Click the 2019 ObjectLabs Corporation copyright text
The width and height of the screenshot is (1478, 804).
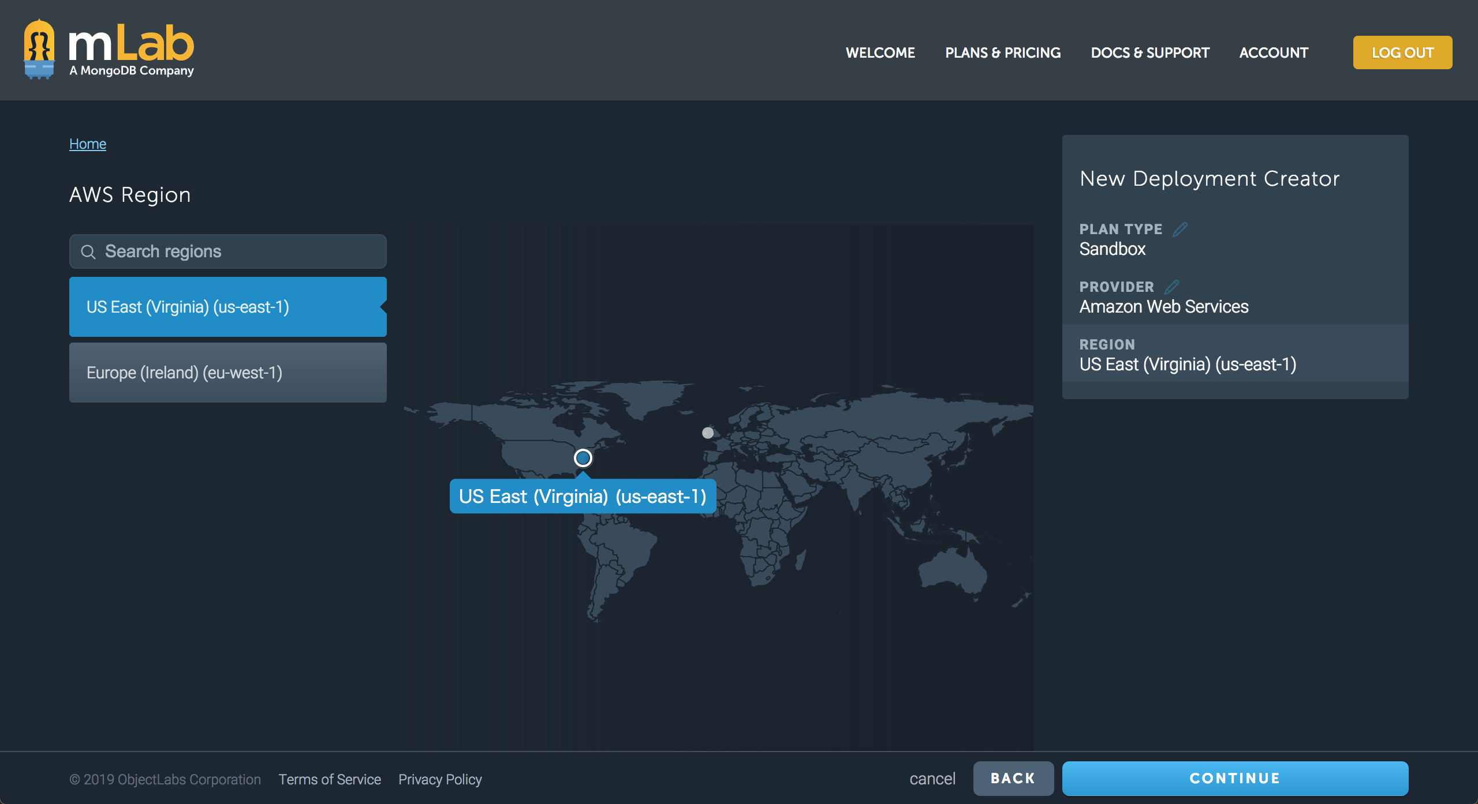point(165,779)
